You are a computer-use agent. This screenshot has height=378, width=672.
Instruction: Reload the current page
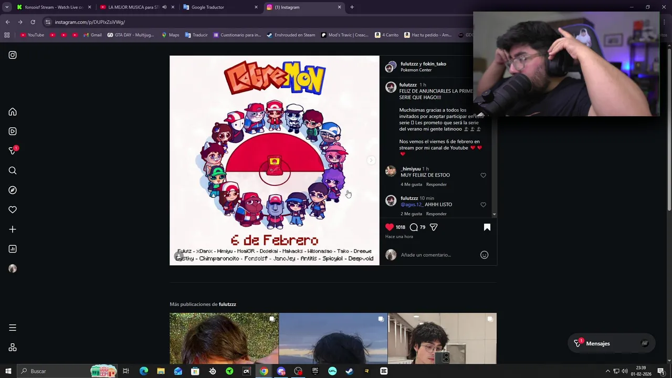point(33,22)
